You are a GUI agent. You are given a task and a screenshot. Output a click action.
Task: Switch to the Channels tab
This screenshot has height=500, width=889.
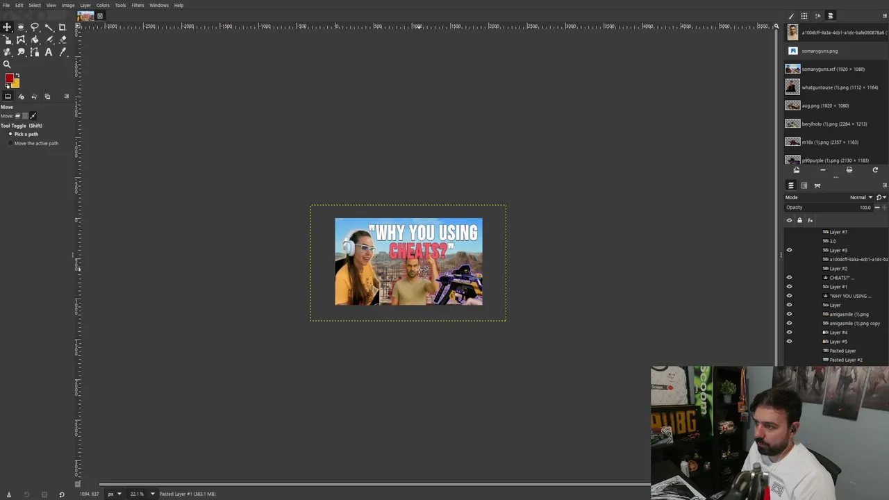[x=804, y=185]
